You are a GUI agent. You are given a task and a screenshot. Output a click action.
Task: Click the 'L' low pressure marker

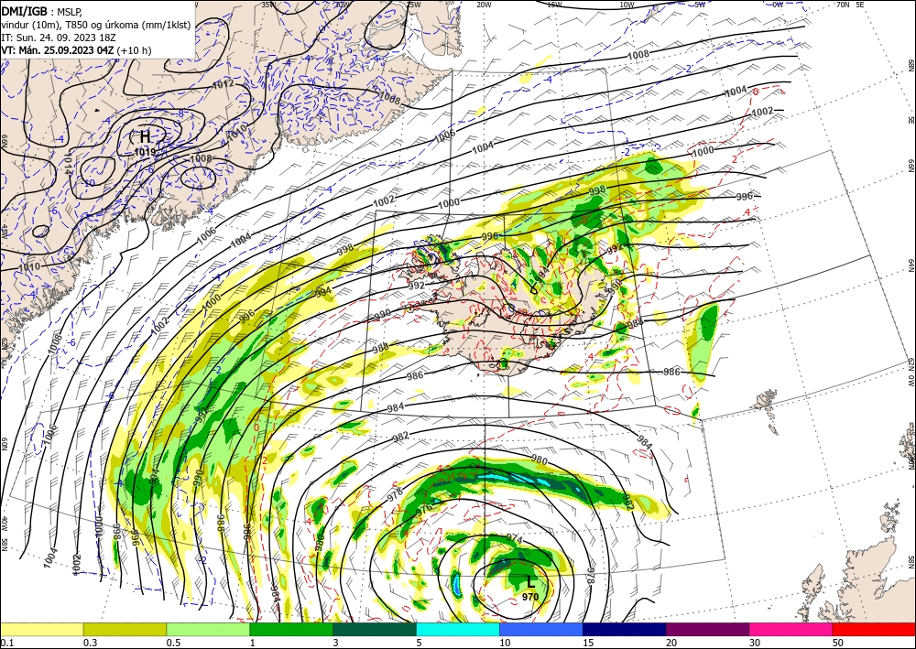click(530, 582)
